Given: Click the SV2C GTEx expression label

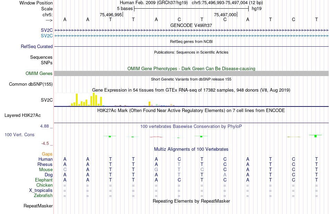Looking at the screenshot, I should [x=47, y=100].
